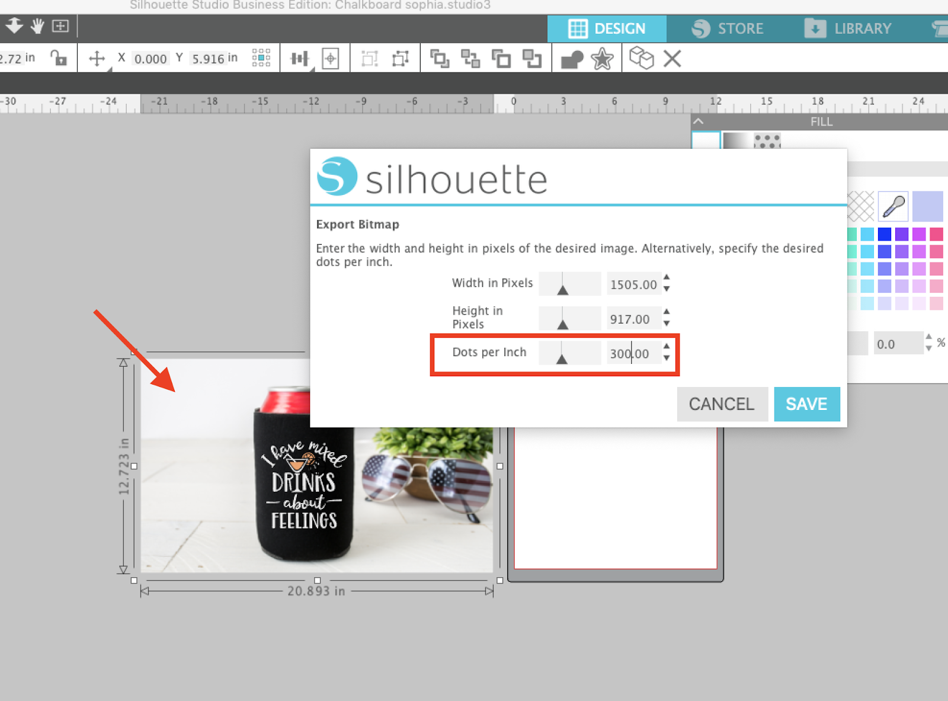This screenshot has height=701, width=948.
Task: Click inside the Height in Pixels field
Action: [633, 319]
